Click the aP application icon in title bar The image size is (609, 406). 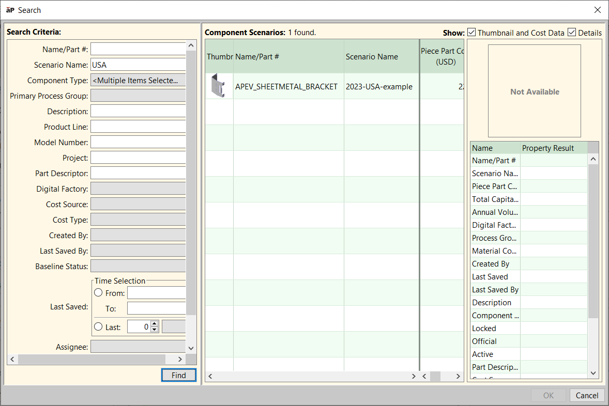(10, 10)
